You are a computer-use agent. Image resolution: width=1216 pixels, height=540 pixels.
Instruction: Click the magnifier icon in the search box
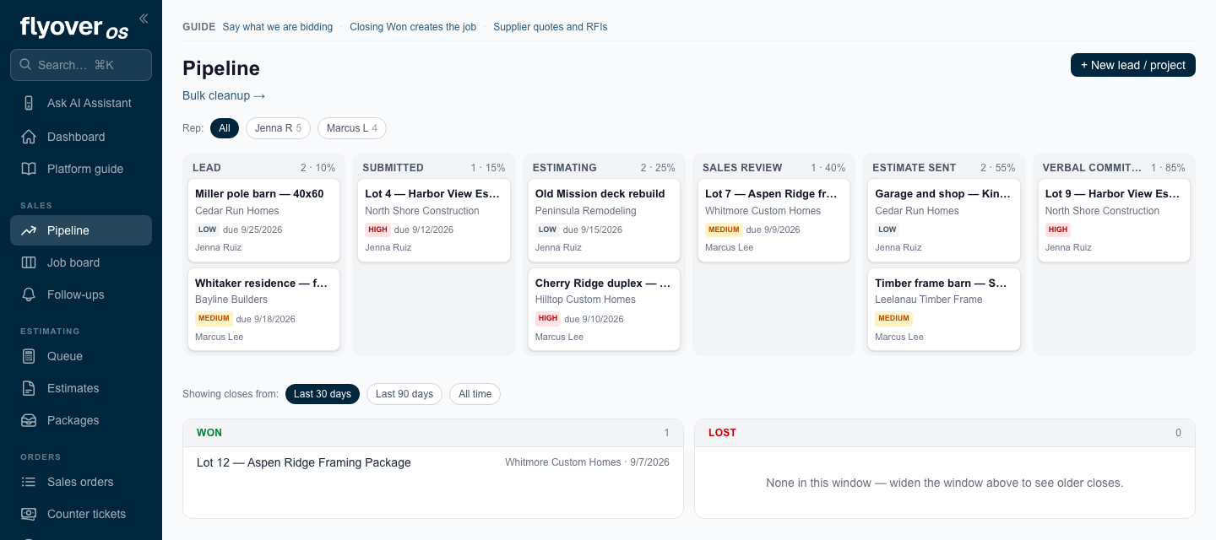pos(25,65)
